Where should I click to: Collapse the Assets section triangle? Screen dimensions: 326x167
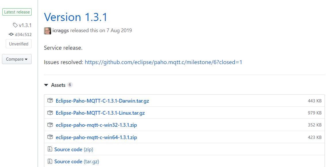tap(46, 85)
